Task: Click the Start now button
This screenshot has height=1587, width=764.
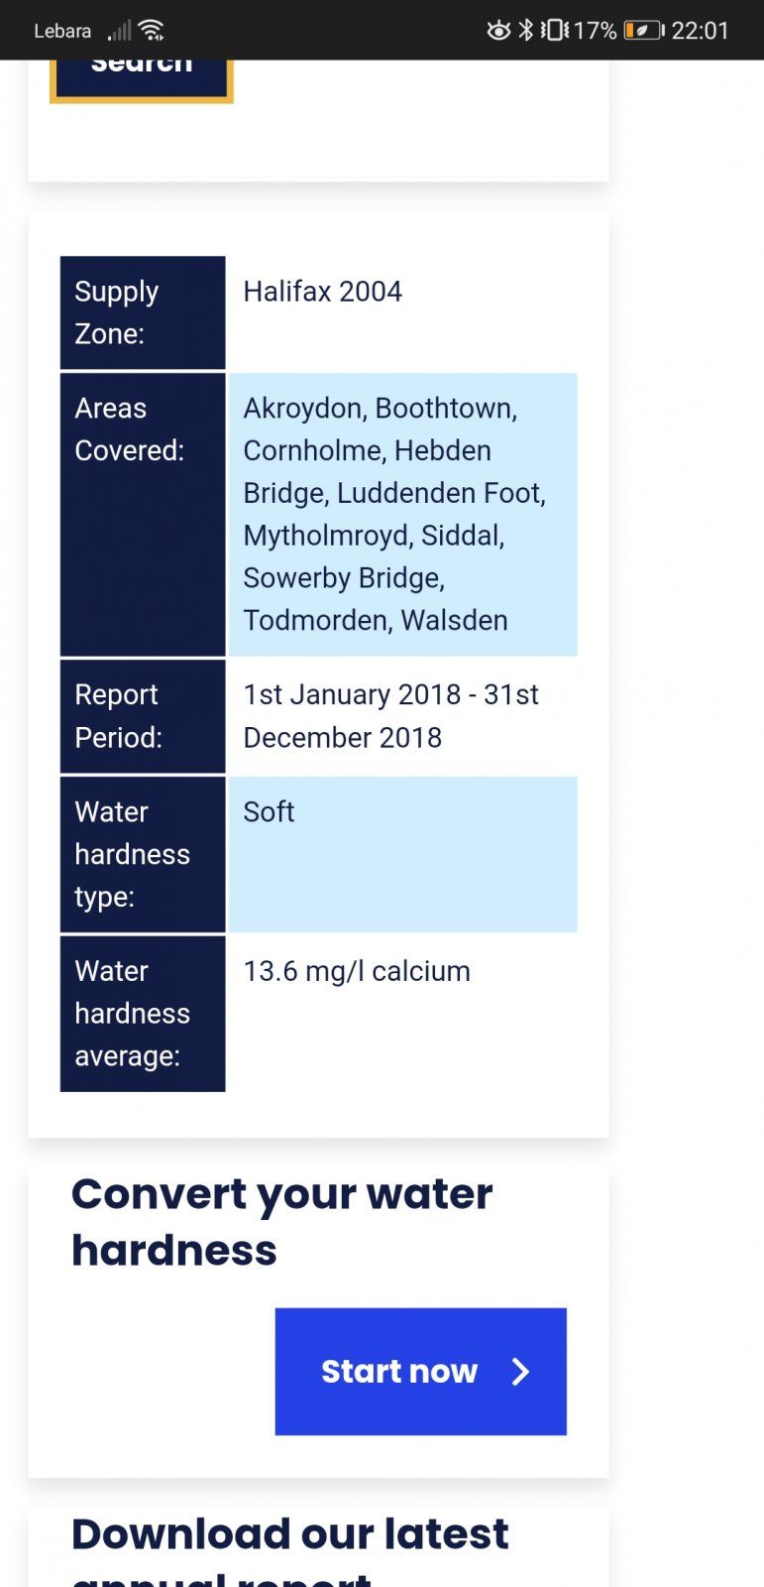Action: pyautogui.click(x=421, y=1372)
